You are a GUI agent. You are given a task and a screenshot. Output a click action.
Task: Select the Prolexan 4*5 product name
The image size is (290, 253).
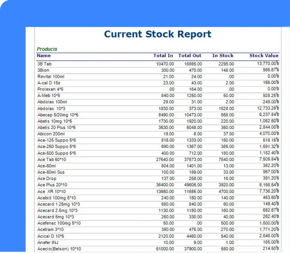[x=50, y=89]
